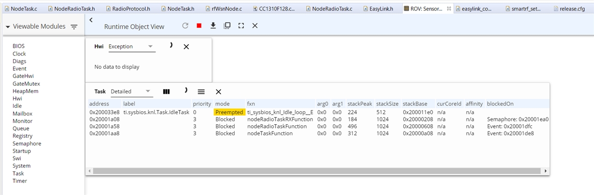Open the Hwi Exception view dropdown
The image size is (594, 195).
(x=131, y=47)
